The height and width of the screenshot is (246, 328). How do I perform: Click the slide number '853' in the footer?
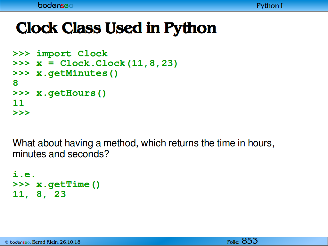pyautogui.click(x=250, y=241)
